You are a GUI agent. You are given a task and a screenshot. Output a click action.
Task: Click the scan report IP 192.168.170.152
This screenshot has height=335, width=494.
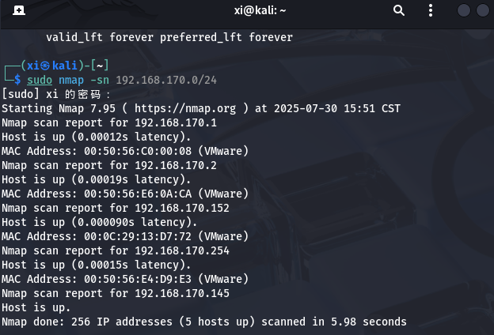(x=182, y=209)
